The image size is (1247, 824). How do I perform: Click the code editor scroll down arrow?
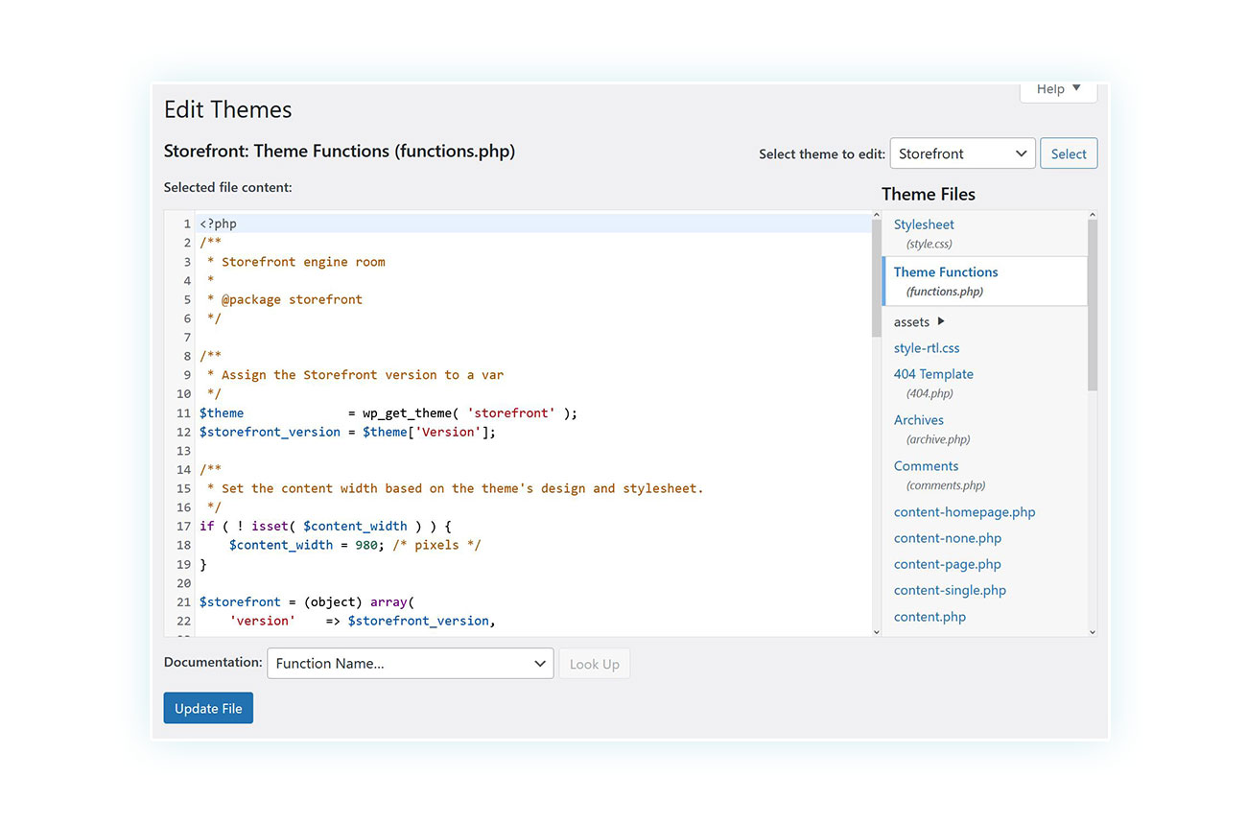(876, 631)
